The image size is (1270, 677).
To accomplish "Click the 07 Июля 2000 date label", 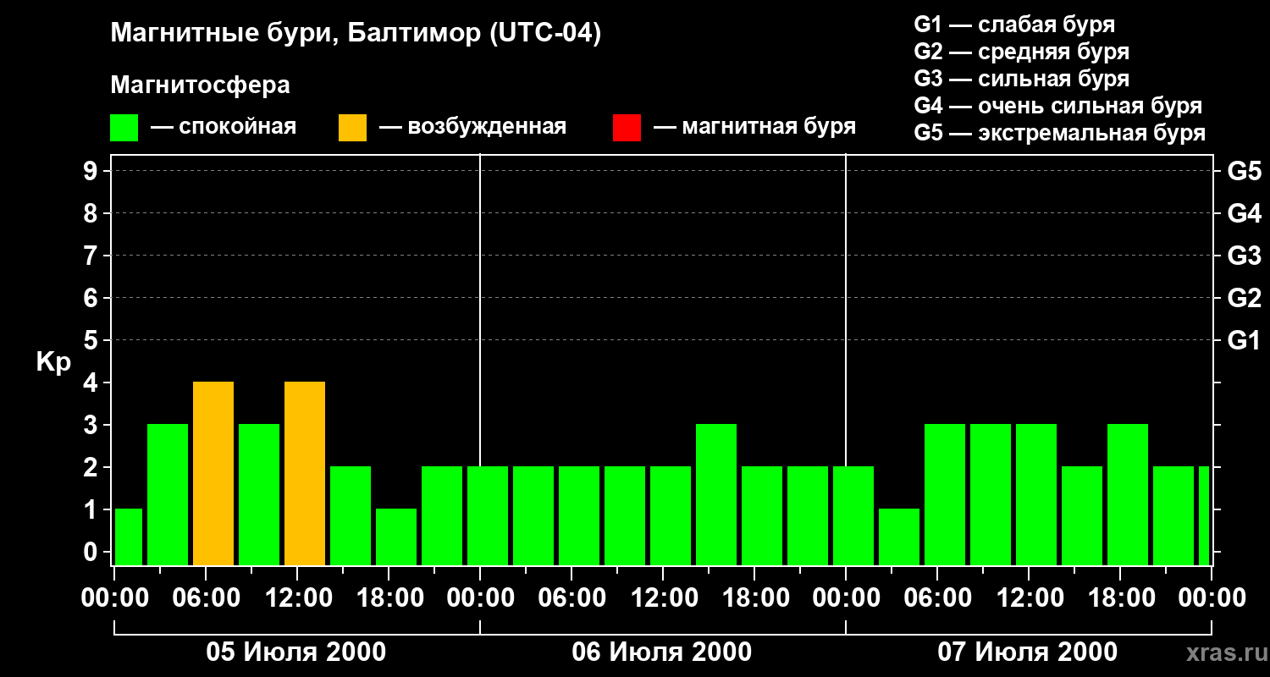I will [x=1028, y=652].
